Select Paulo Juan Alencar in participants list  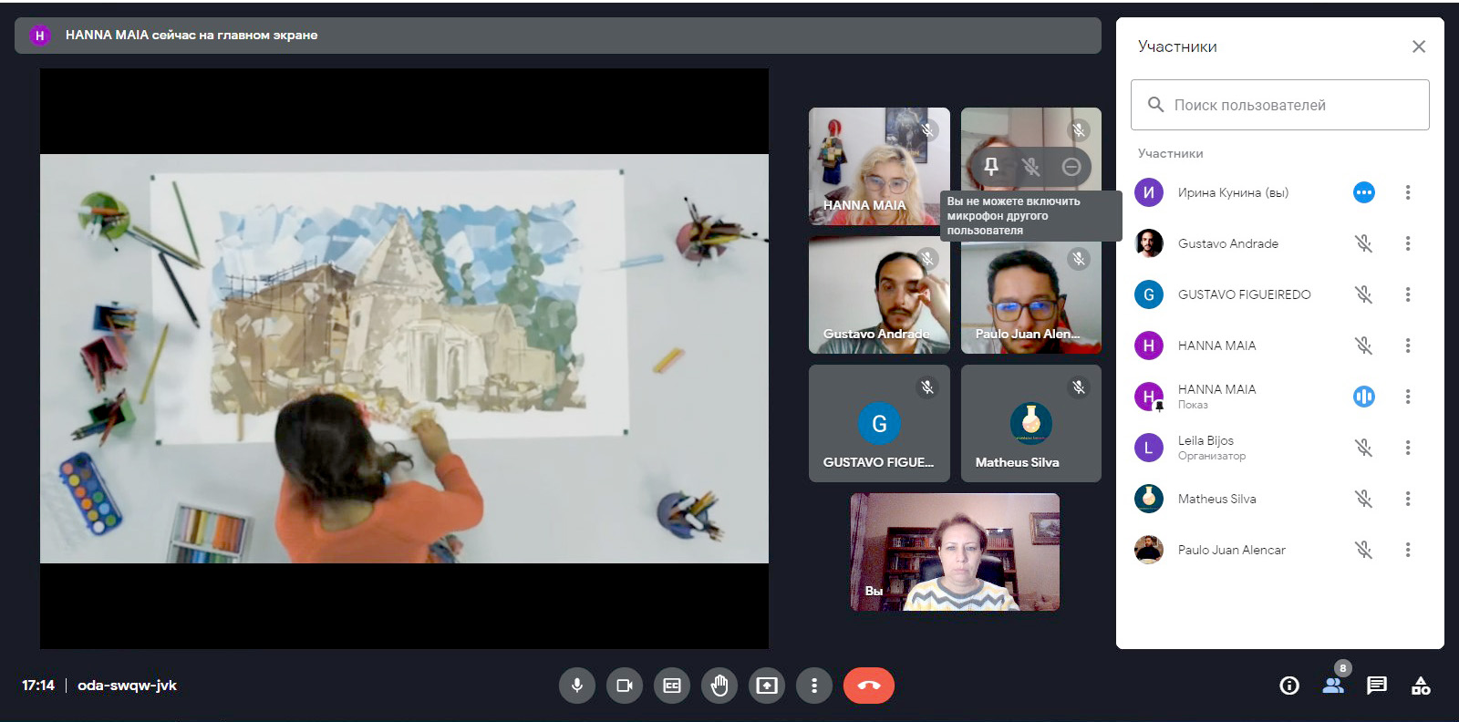(x=1231, y=550)
